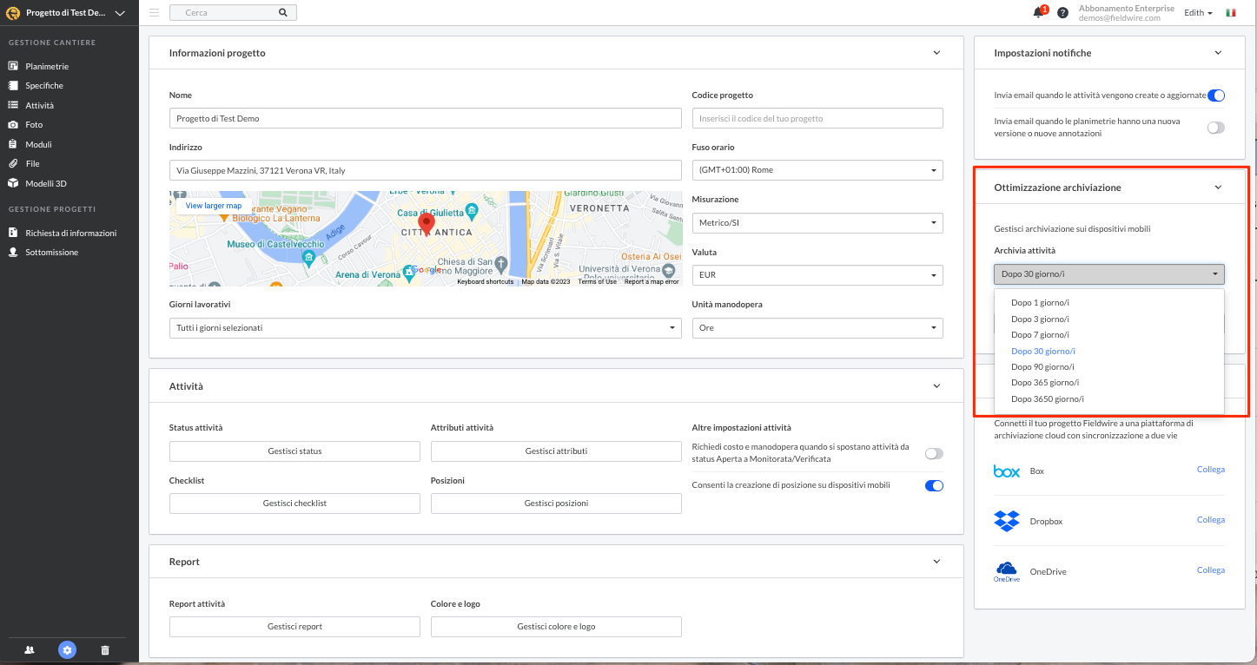Image resolution: width=1257 pixels, height=665 pixels.
Task: Collapse the Impostazioni notifiche panel
Action: [x=1218, y=53]
